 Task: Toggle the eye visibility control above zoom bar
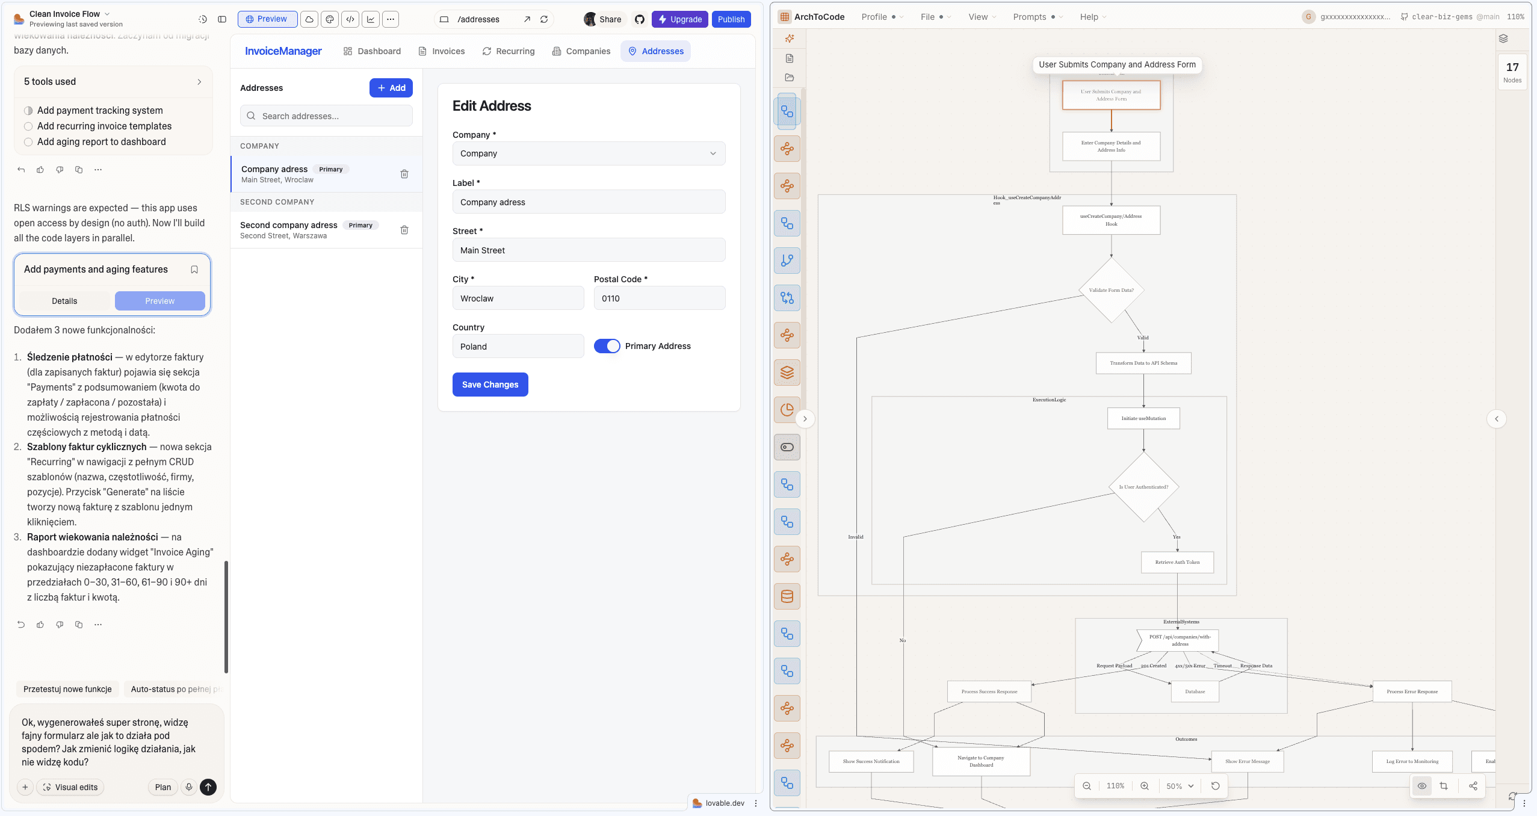tap(1422, 785)
